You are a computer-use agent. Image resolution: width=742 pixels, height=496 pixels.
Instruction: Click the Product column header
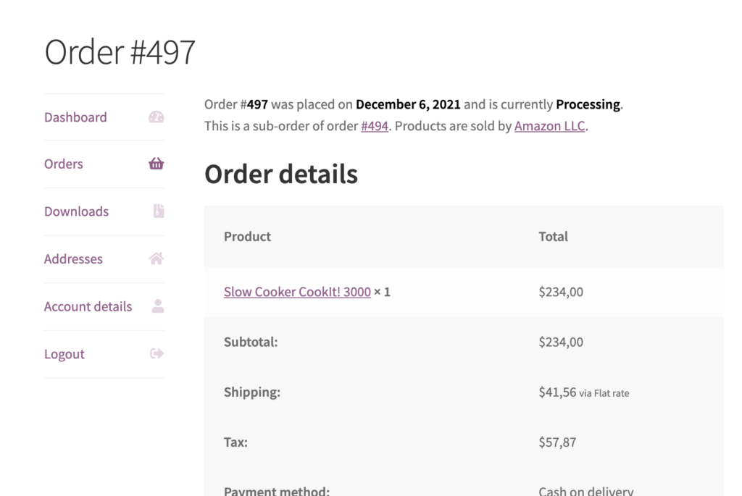click(x=247, y=237)
